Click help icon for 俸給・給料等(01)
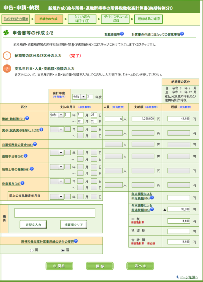Viewport: 203px width, 282px height. tap(27, 118)
